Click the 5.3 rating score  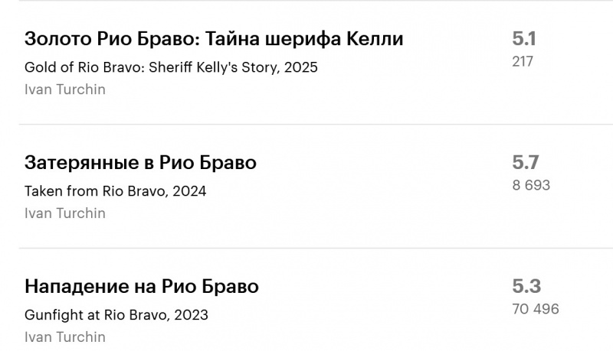click(x=526, y=287)
